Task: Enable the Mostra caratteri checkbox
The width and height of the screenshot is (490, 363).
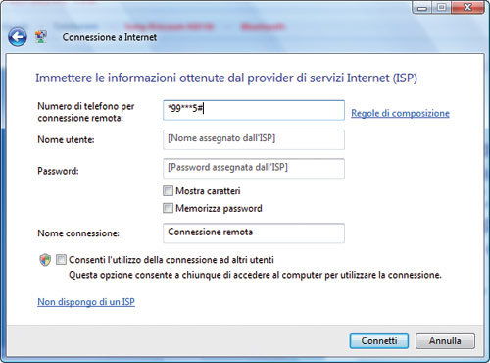Action: [x=168, y=191]
